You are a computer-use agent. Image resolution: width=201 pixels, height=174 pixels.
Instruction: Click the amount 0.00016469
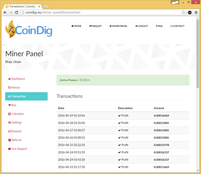point(161,116)
